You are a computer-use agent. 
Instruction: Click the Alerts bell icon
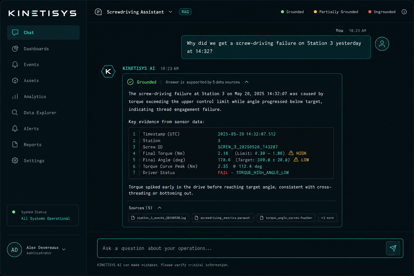tap(15, 129)
